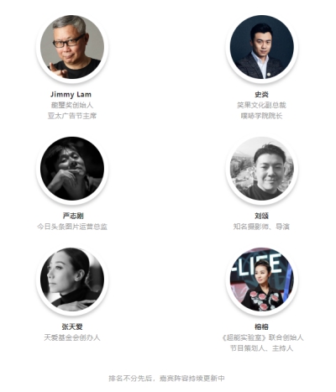This screenshot has width=336, height=392.
Task: Select the name 榕榕
Action: pos(261,327)
